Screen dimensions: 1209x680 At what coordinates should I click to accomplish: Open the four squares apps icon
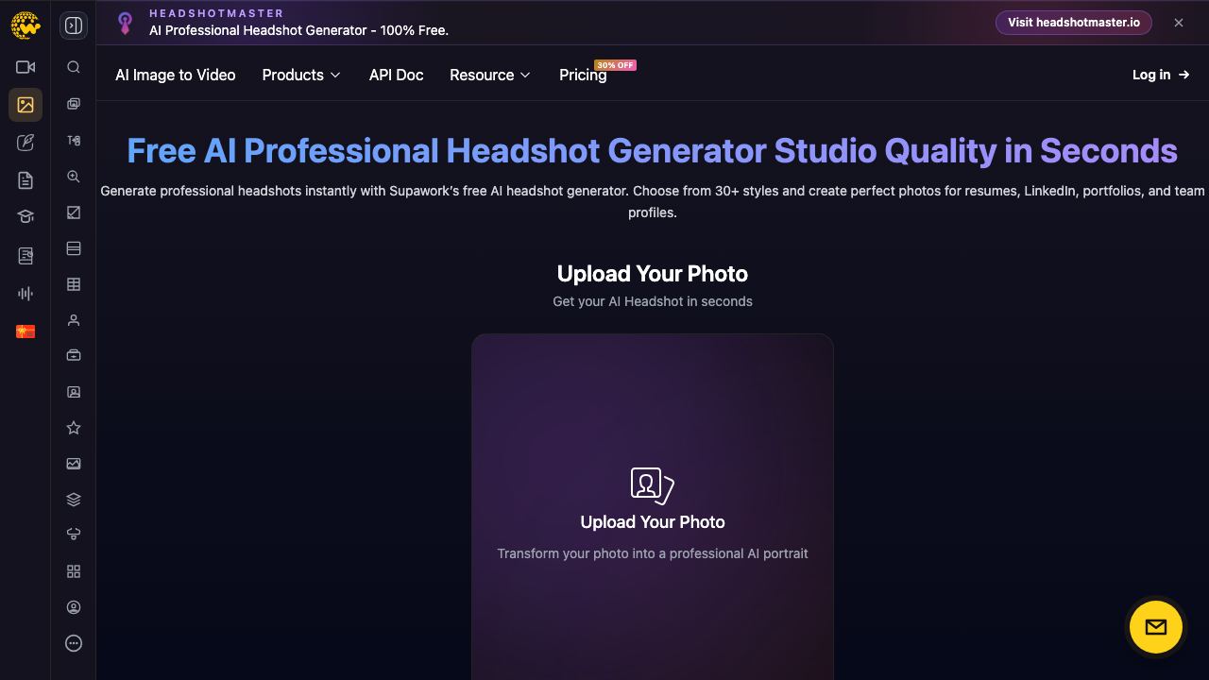pyautogui.click(x=74, y=571)
